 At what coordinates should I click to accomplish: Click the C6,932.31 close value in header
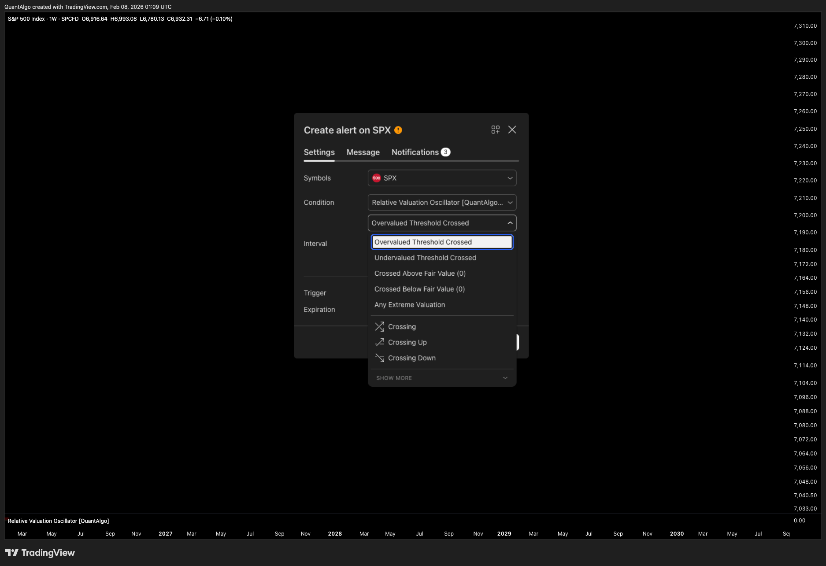tap(180, 19)
